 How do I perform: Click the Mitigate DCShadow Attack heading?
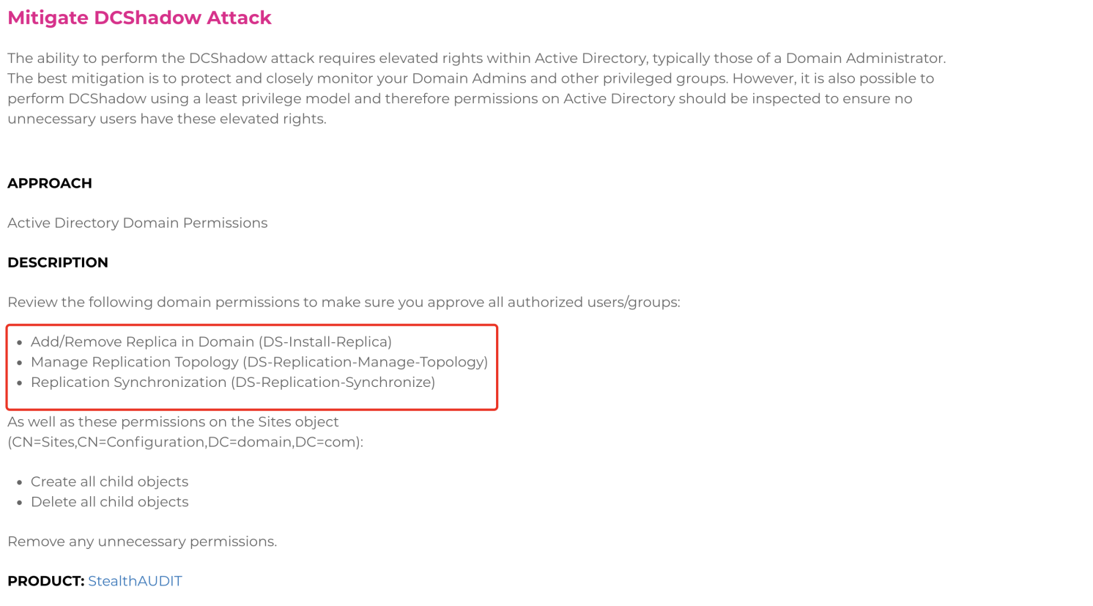139,18
